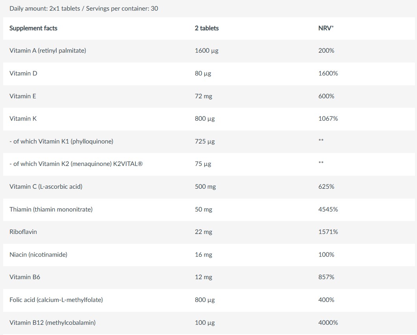The image size is (417, 335).
Task: Click the K2VITAL® menaquinone row label
Action: (76, 164)
